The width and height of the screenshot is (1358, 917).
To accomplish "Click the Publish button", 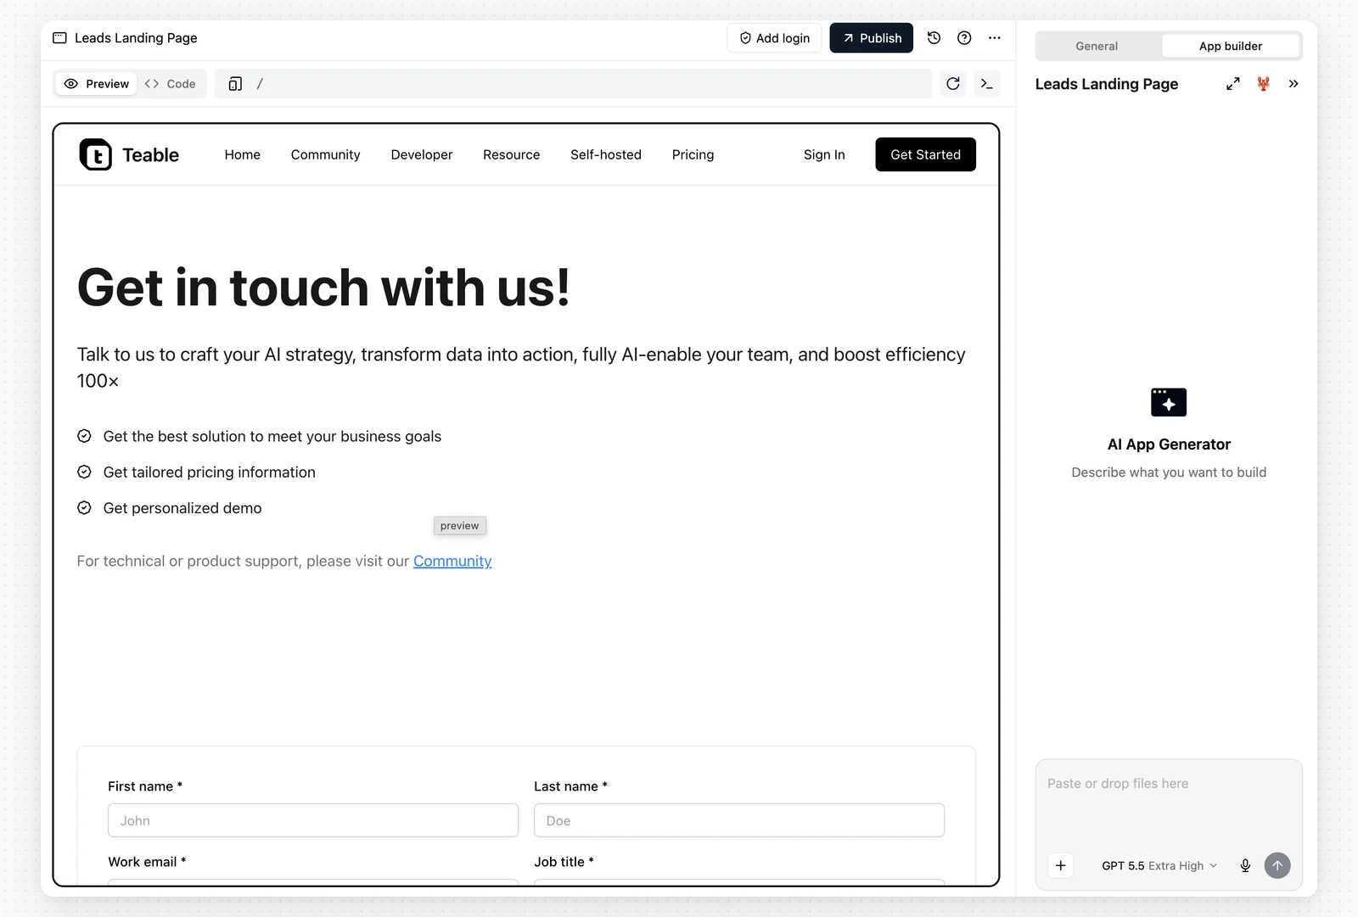I will point(872,38).
